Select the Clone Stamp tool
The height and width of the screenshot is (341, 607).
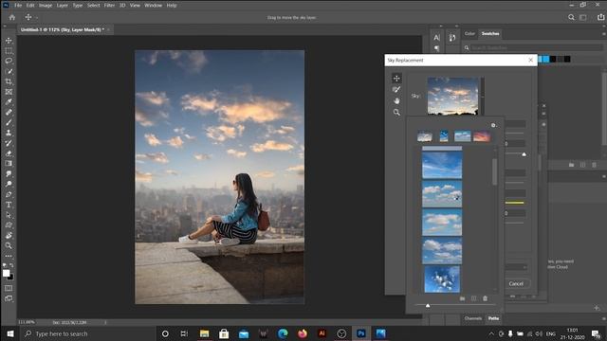(x=9, y=133)
